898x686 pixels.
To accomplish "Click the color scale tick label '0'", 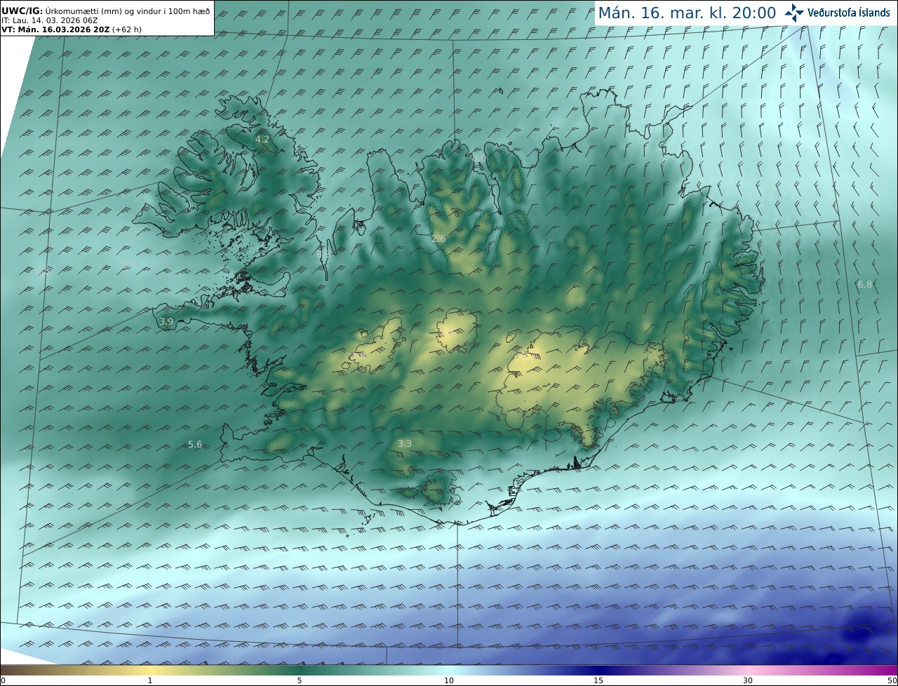I will point(3,680).
